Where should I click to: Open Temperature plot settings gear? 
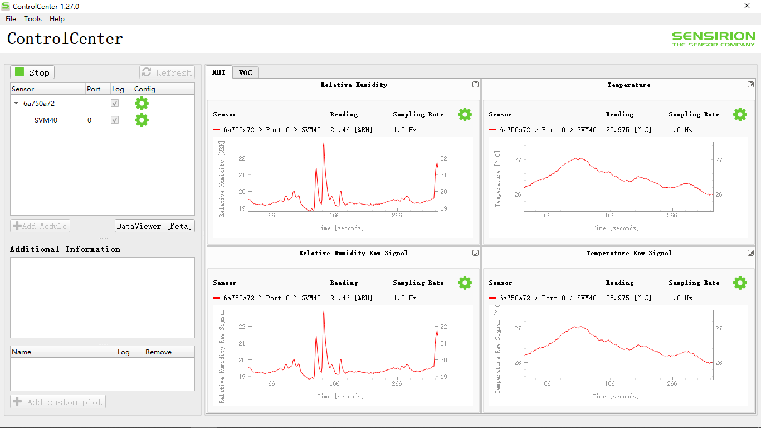740,114
